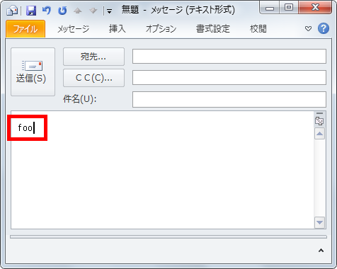Close the message window
This screenshot has width=337, height=269.
point(315,8)
